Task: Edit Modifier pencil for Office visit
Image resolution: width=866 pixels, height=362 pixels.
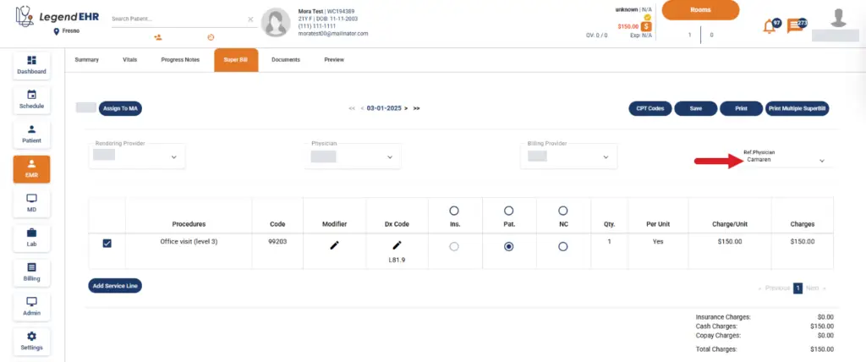Action: 334,245
